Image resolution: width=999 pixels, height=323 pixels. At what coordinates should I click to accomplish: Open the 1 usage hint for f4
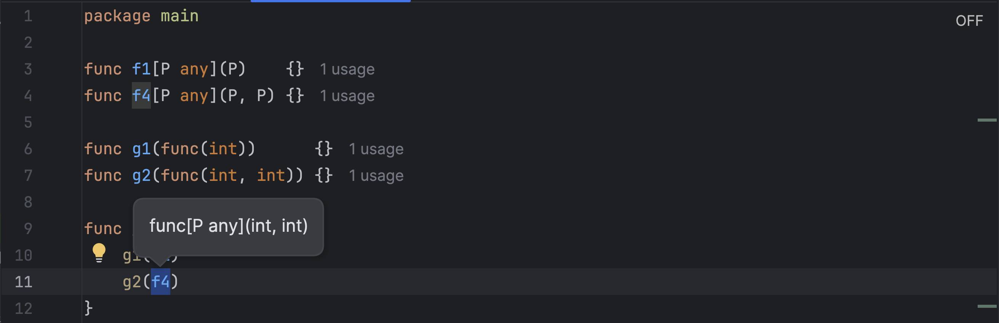pyautogui.click(x=347, y=96)
